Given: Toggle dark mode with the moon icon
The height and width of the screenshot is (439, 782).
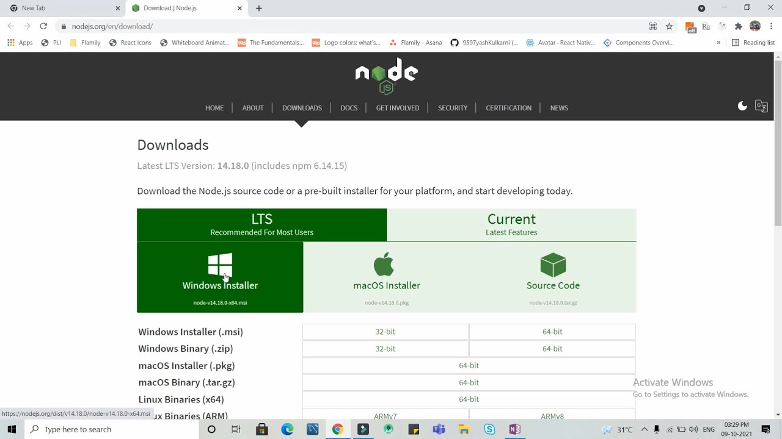Looking at the screenshot, I should pos(742,106).
